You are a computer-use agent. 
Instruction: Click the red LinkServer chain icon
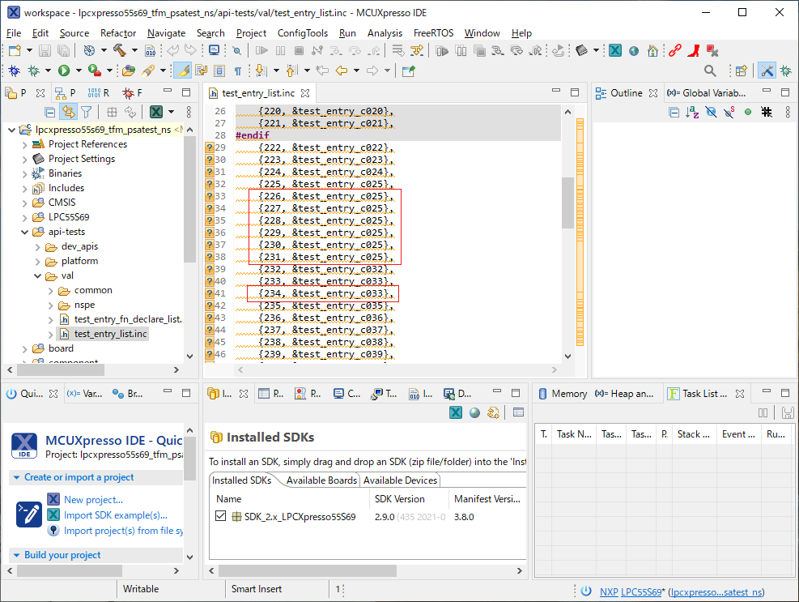[x=674, y=50]
